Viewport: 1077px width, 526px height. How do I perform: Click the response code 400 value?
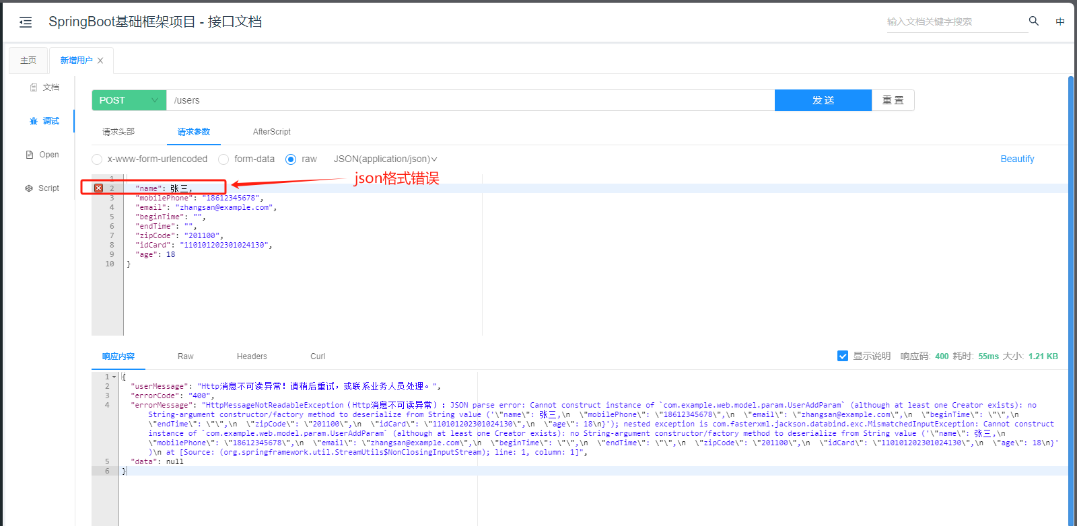(942, 356)
